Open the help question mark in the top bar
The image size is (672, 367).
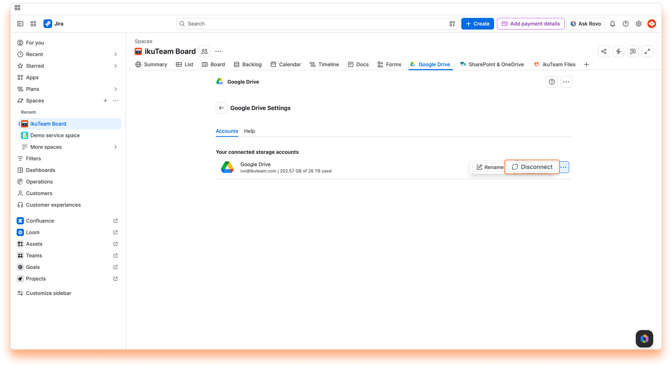tap(626, 24)
